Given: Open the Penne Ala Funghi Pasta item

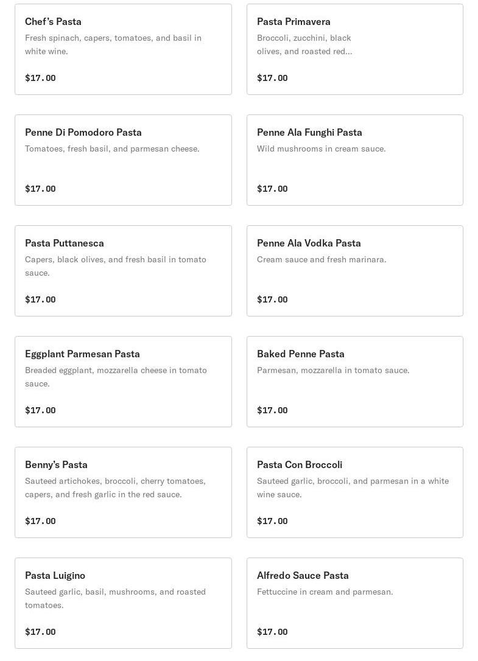Looking at the screenshot, I should tap(354, 160).
